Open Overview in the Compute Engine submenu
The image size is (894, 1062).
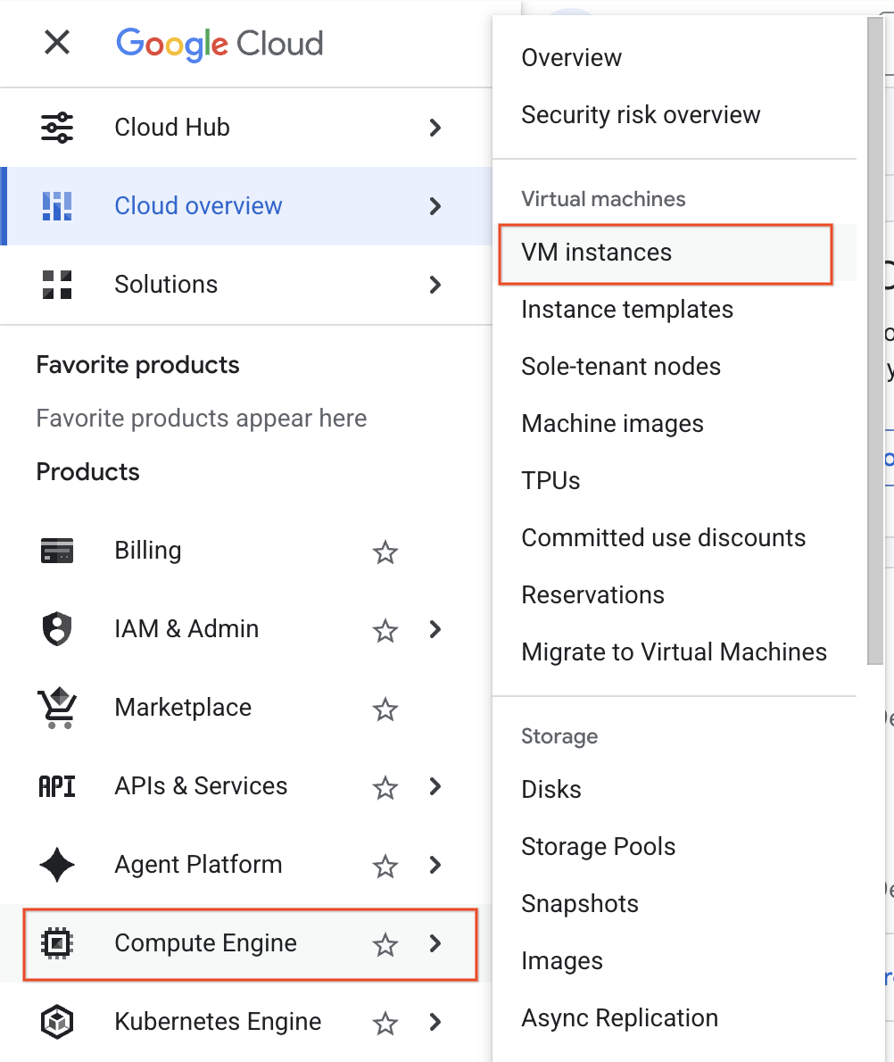click(675, 58)
